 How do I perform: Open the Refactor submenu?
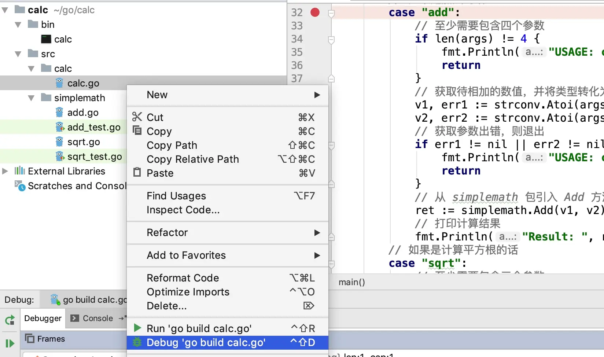227,233
